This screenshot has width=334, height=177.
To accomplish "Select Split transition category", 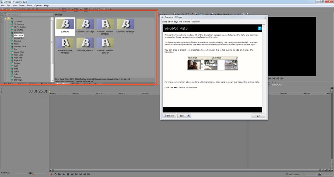I will (x=16, y=74).
